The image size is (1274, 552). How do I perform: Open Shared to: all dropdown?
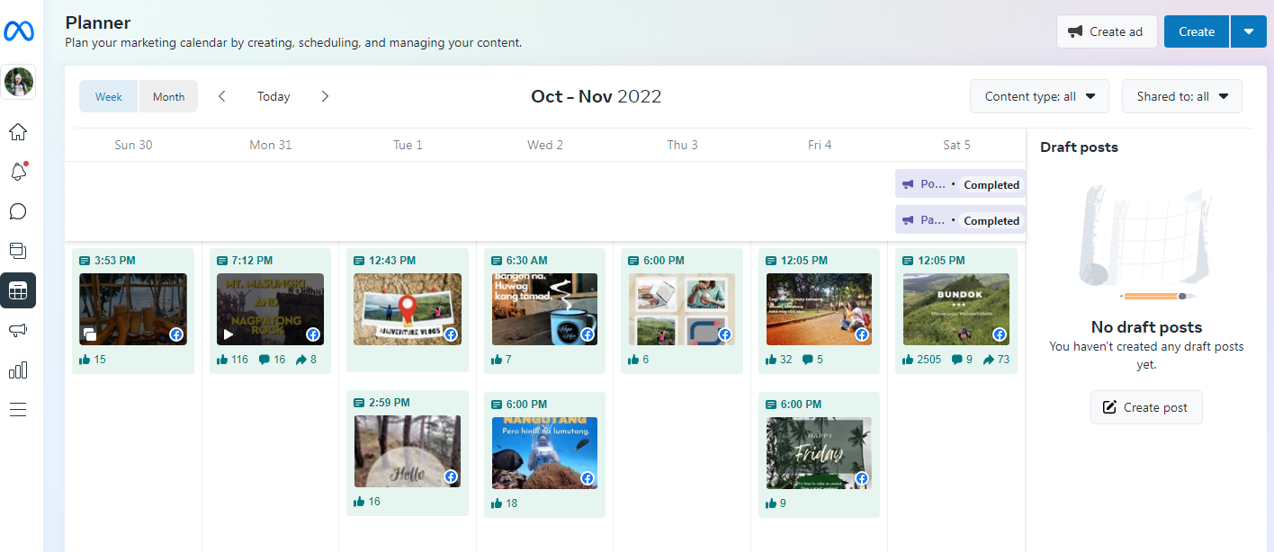(1181, 96)
